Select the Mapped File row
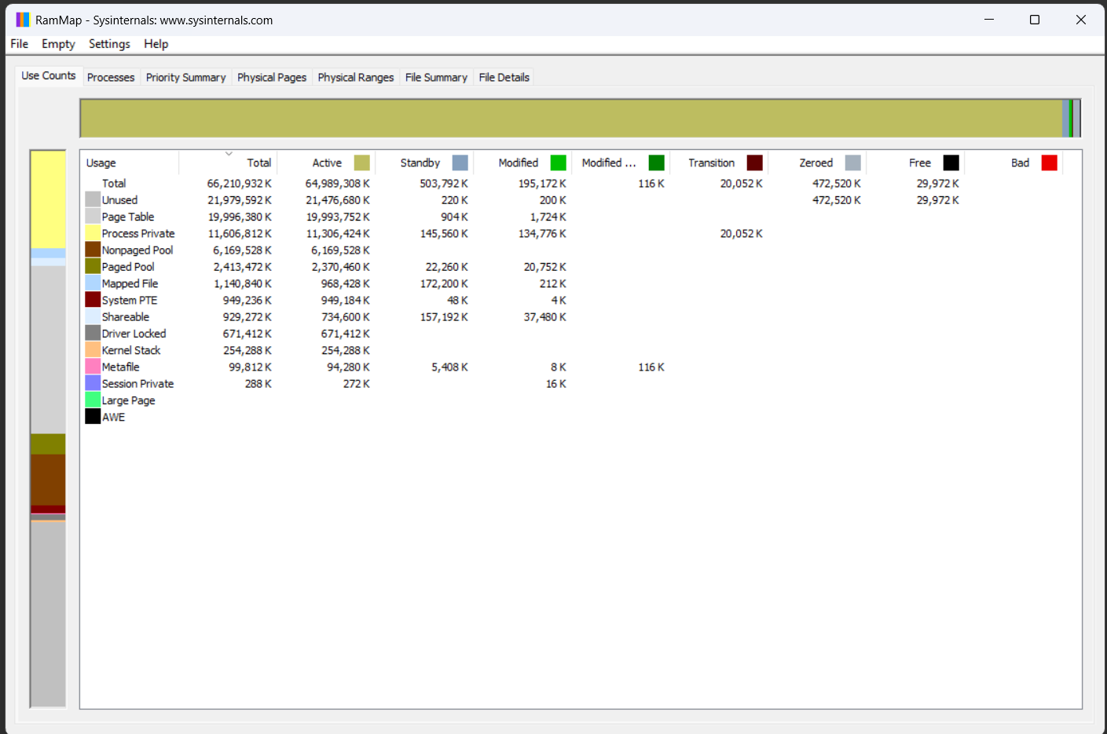The width and height of the screenshot is (1107, 734). (130, 283)
